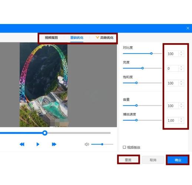Viewport: 192px width, 185px height.
Task: Decrease 音量 value with down arrow
Action: click(181, 107)
